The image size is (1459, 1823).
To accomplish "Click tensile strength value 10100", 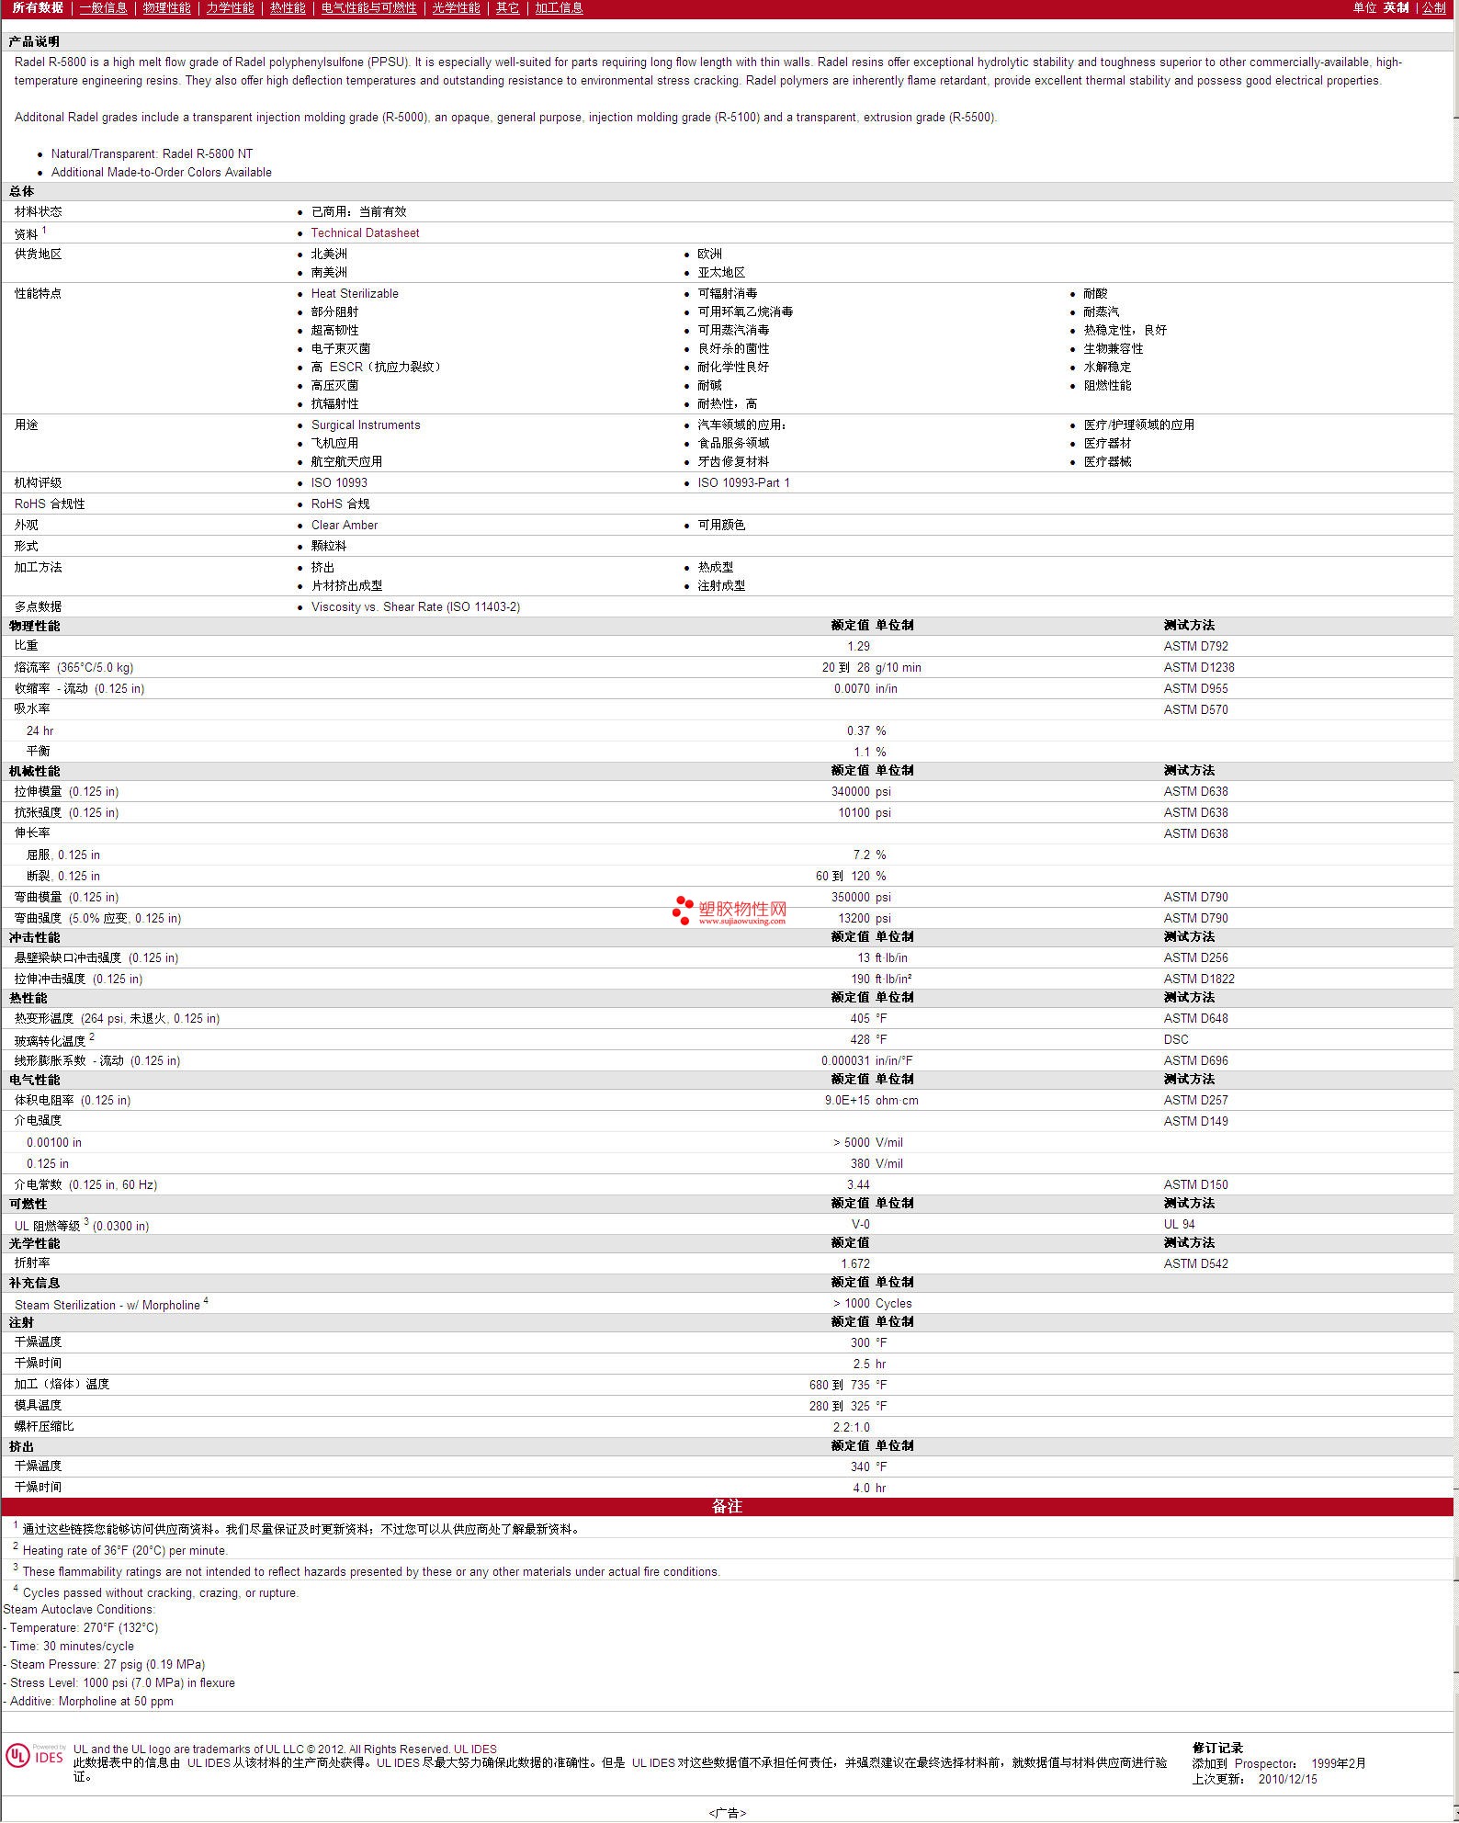I will (854, 813).
